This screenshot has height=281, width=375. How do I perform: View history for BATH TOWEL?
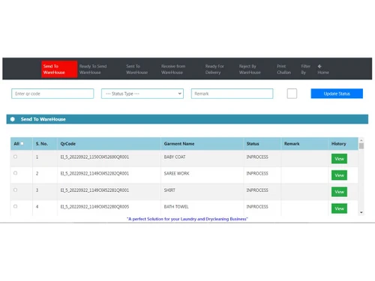(x=339, y=208)
